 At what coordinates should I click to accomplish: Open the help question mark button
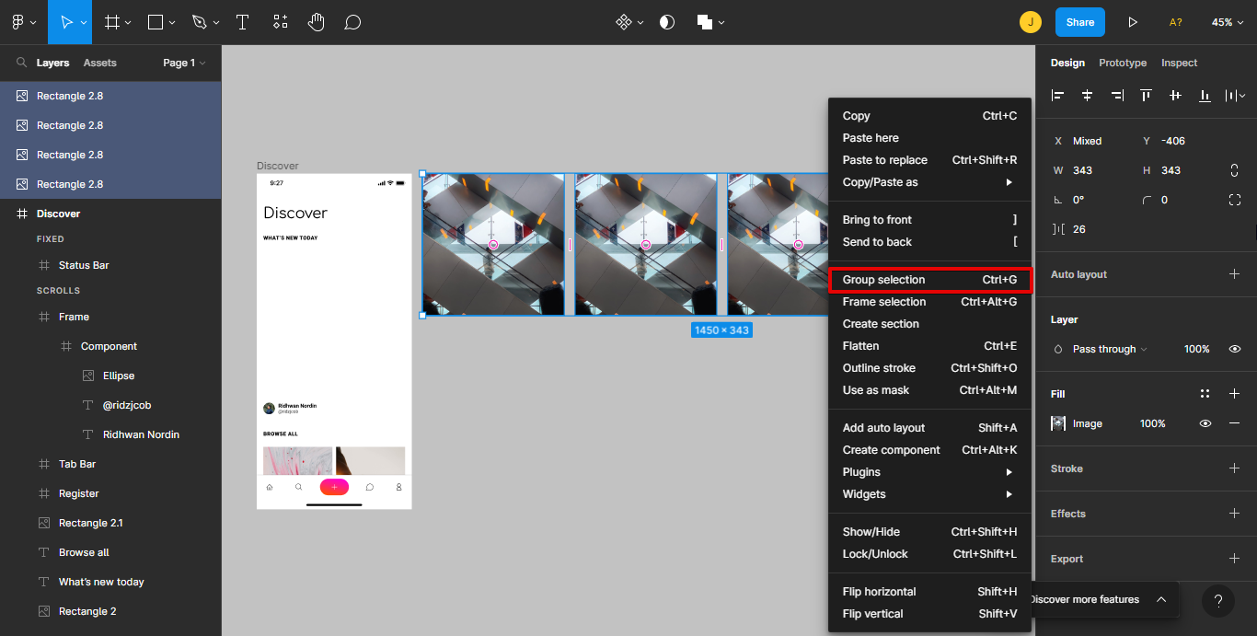(1218, 601)
